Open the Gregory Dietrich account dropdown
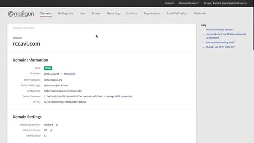 pyautogui.click(x=225, y=3)
